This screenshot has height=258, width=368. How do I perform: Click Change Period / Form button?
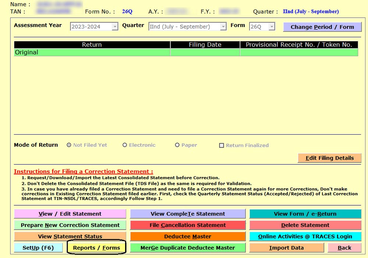[x=322, y=27]
